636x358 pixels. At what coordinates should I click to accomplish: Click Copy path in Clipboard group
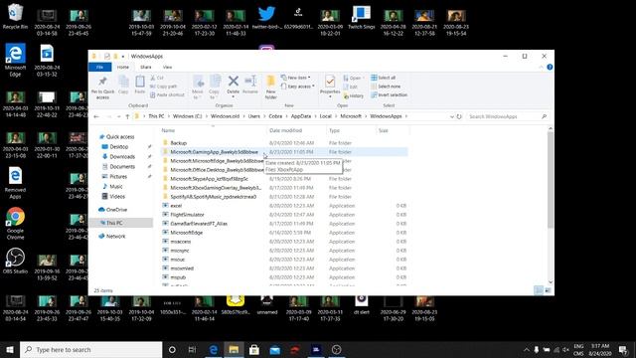coord(163,87)
